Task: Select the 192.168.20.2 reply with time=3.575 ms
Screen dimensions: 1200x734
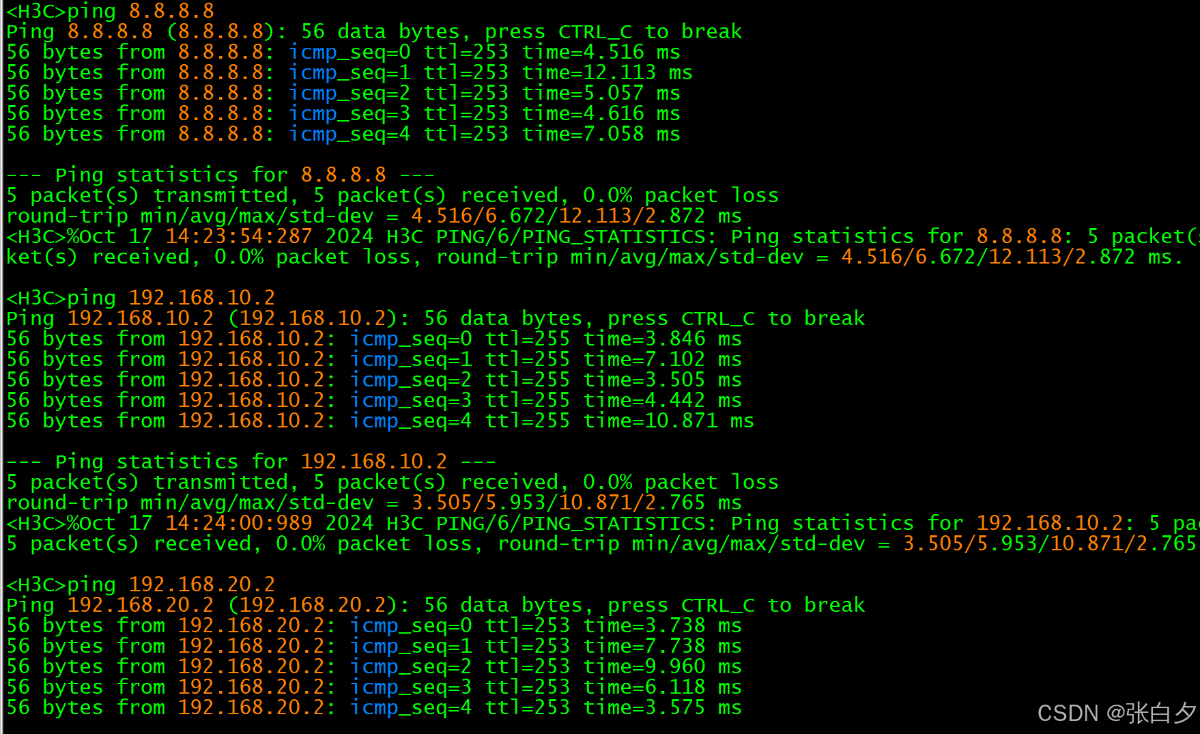Action: click(374, 707)
